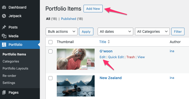Image resolution: width=189 pixels, height=99 pixels.
Task: Click the Dashboard gauge icon
Action: click(4, 7)
